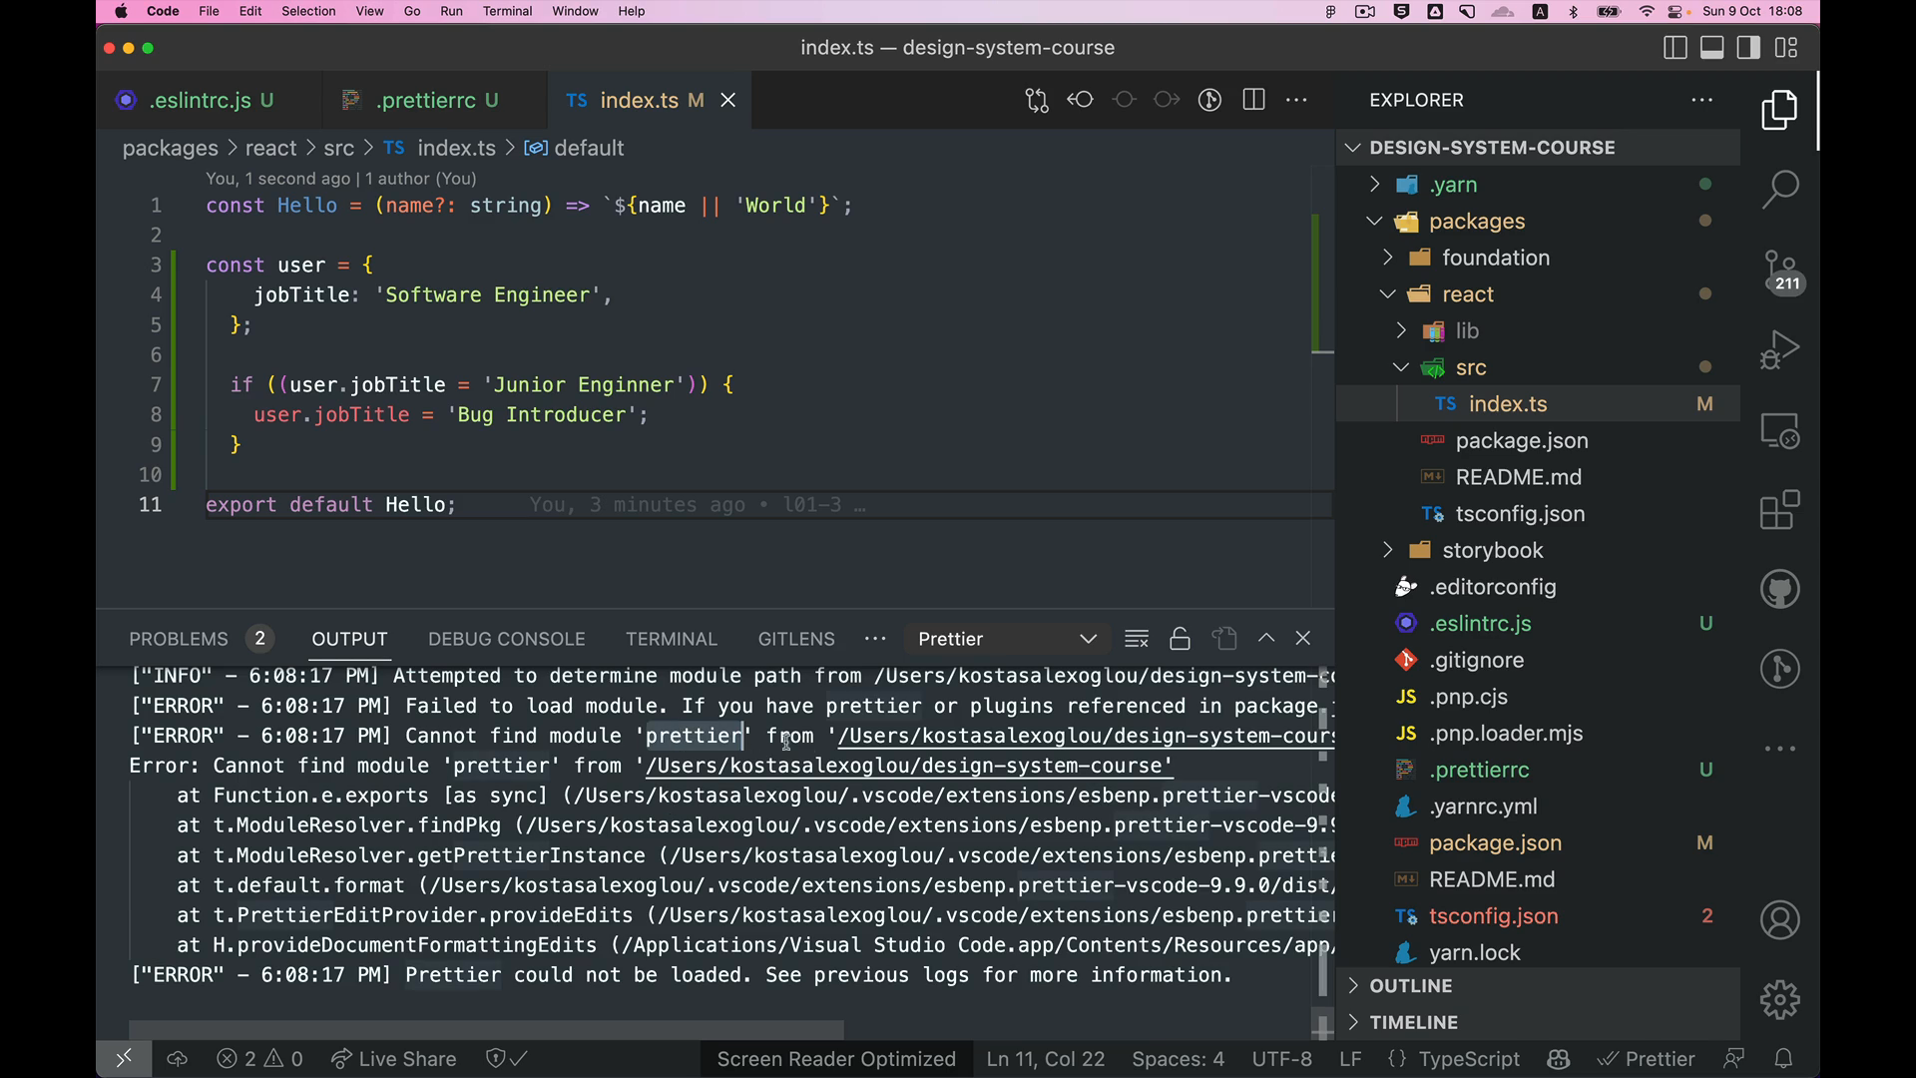
Task: Open the Accounts icon in the activity bar
Action: pyautogui.click(x=1781, y=920)
